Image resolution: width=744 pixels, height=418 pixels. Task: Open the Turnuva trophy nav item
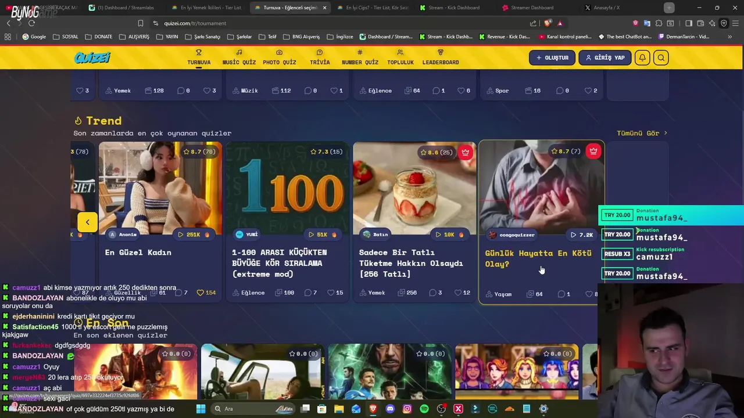199,57
